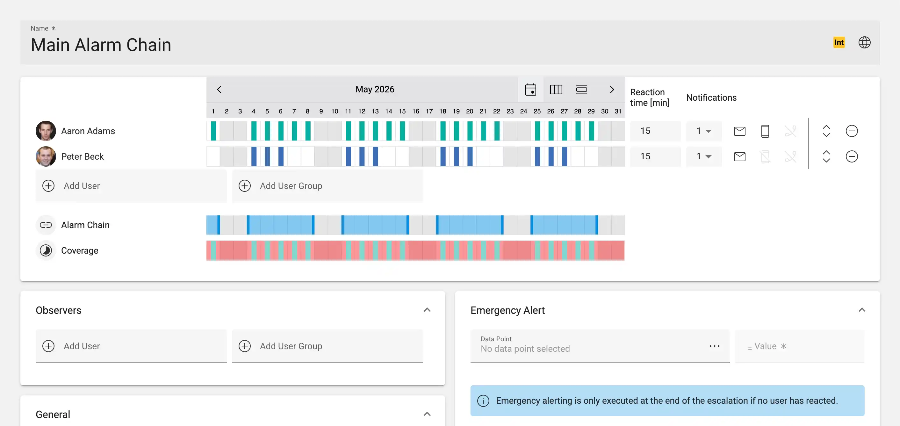
Task: Move Peter Beck up in the chain
Action: click(x=826, y=152)
